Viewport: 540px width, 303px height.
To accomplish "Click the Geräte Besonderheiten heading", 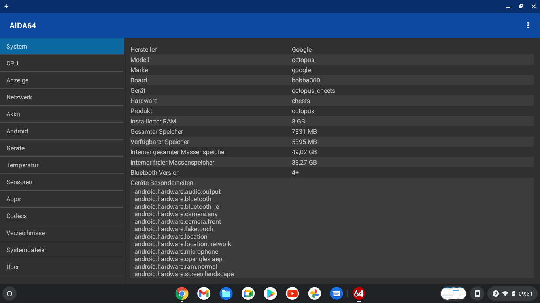I will click(x=162, y=183).
